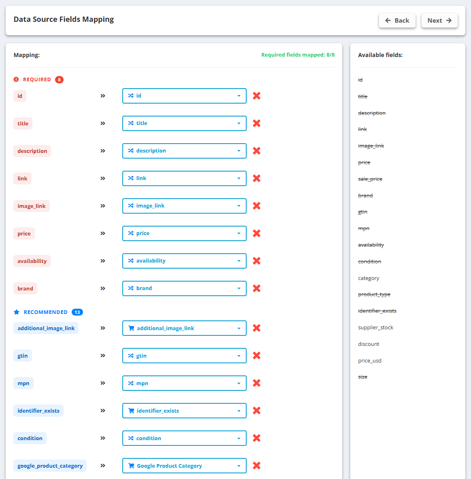
Task: Click the cart icon in identifier_exists dropdown
Action: click(131, 411)
